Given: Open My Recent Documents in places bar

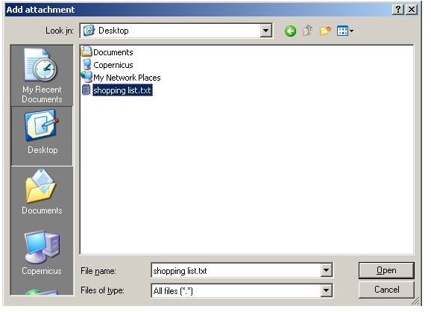Looking at the screenshot, I should tap(42, 75).
